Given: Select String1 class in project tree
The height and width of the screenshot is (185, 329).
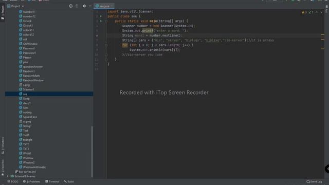Looking at the screenshot, I should click(25, 126).
